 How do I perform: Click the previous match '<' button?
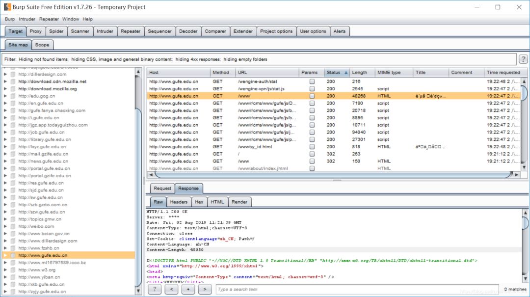pyautogui.click(x=171, y=289)
